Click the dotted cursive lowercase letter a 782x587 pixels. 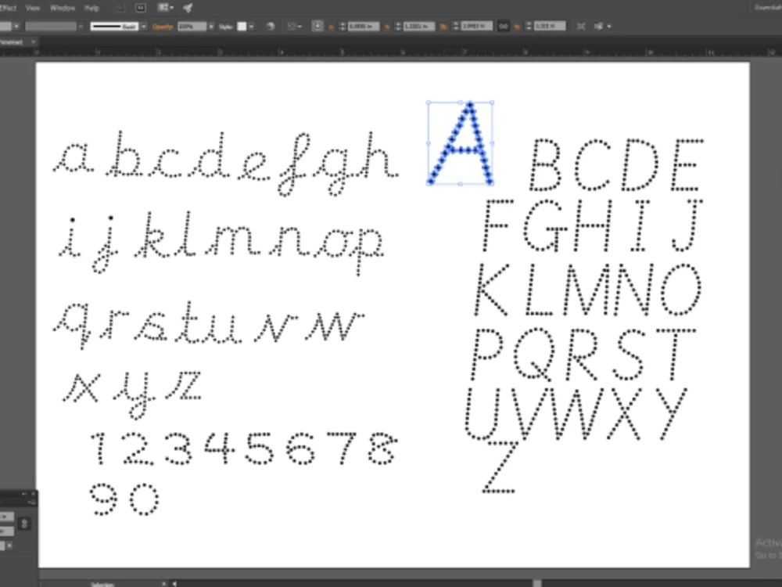[74, 158]
